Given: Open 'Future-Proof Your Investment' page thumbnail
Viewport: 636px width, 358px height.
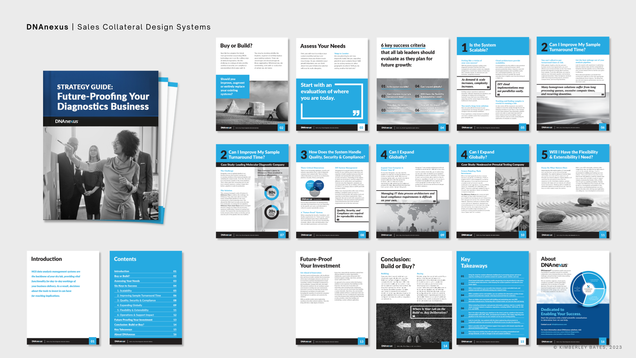Looking at the screenshot, I should click(x=332, y=298).
